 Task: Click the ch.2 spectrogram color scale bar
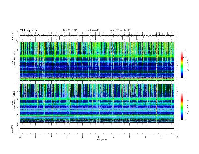(x=182, y=106)
